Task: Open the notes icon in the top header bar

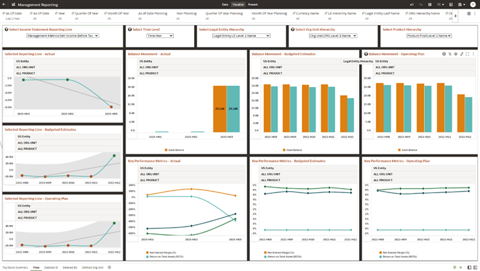Action: pyautogui.click(x=430, y=5)
